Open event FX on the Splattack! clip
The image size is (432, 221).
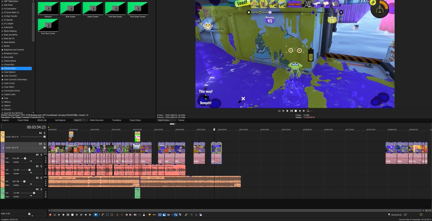coord(236,185)
